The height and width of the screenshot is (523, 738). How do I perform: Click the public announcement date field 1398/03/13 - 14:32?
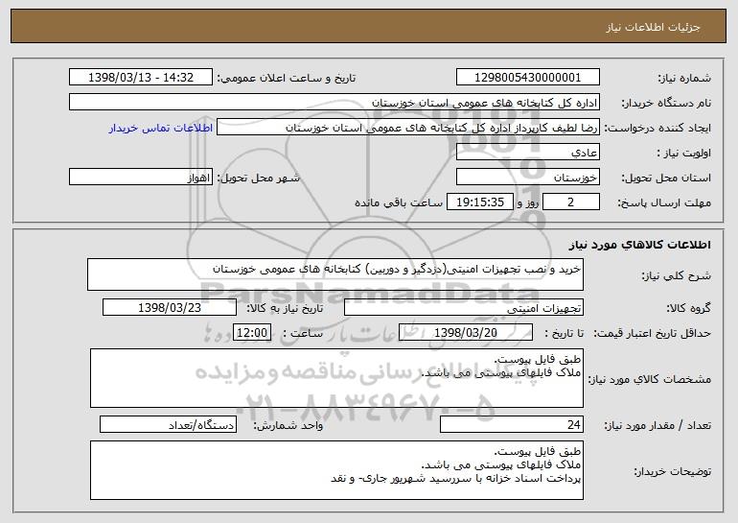[x=141, y=78]
